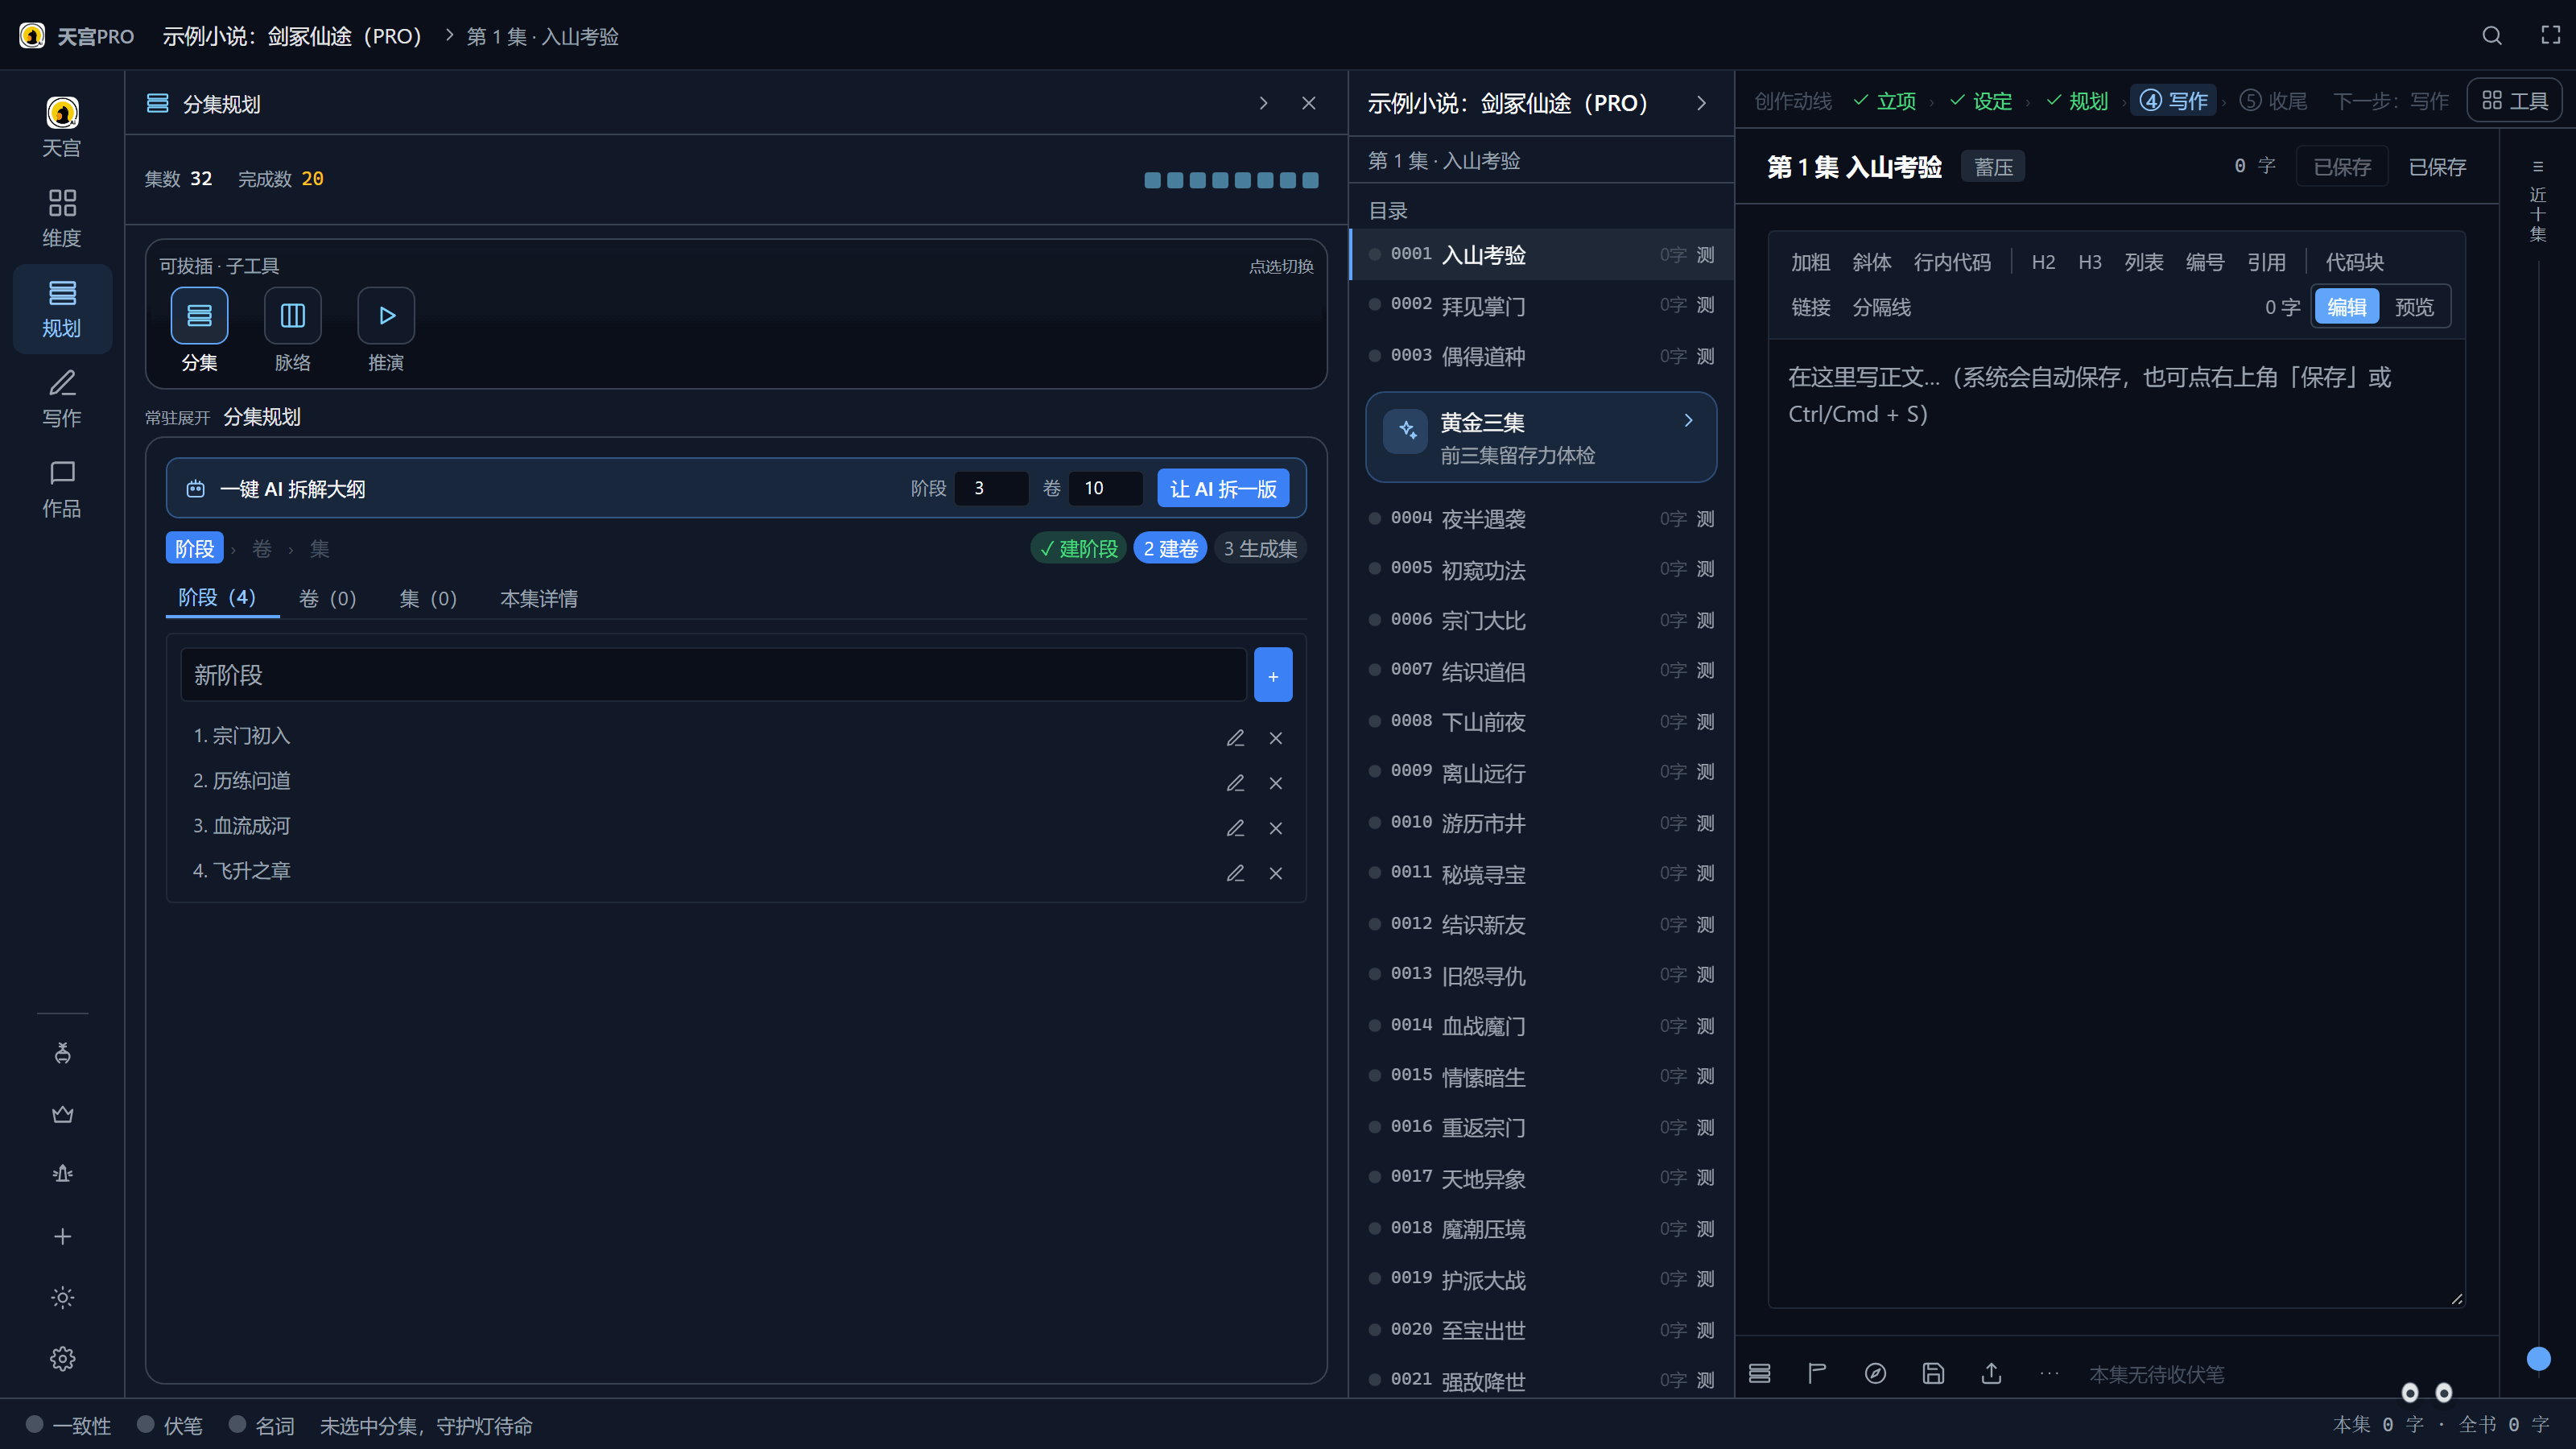Image resolution: width=2576 pixels, height=1449 pixels.
Task: Click the blue slider handle on right rail
Action: [2538, 1358]
